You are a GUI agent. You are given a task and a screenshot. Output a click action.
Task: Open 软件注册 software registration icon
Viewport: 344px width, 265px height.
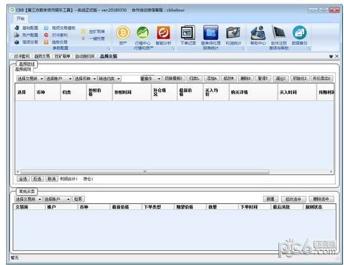278,33
